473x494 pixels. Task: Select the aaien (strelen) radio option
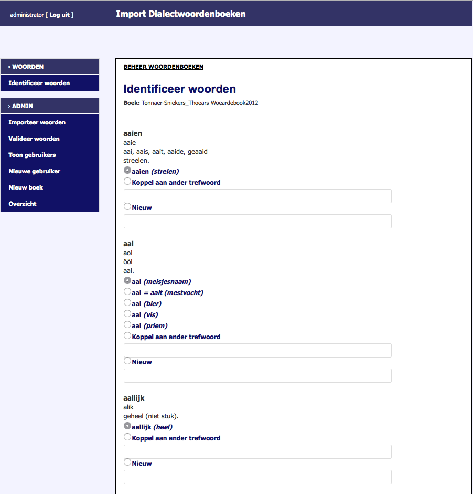pyautogui.click(x=127, y=171)
